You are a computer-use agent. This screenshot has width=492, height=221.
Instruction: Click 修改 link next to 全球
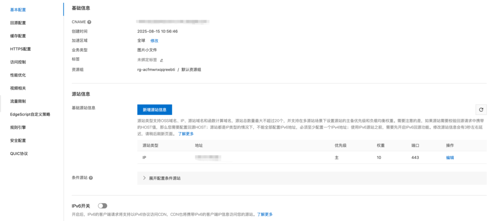pyautogui.click(x=154, y=41)
